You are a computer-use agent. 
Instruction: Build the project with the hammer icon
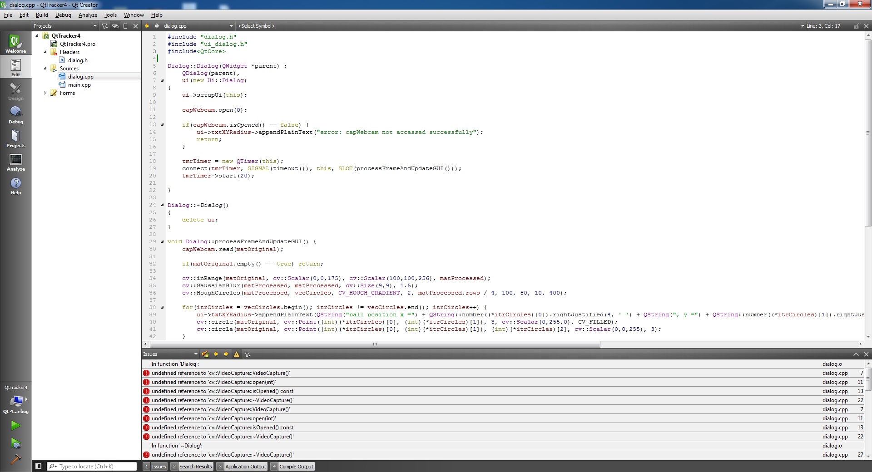click(x=15, y=459)
